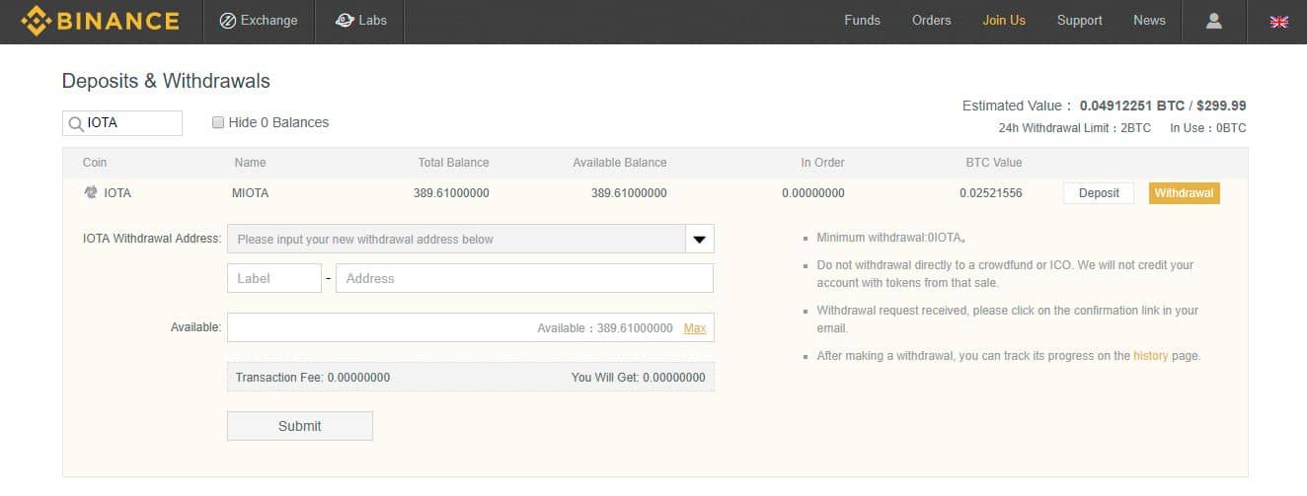Click the Deposit button for IOTA
Image resolution: width=1307 pixels, height=496 pixels.
(x=1099, y=193)
